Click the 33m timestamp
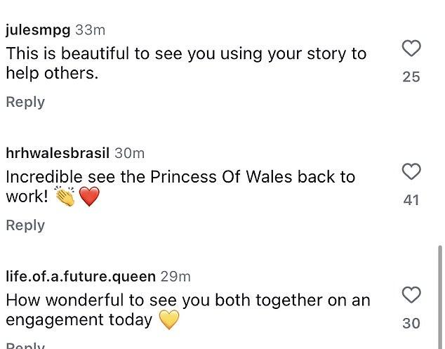445x349 pixels. [x=90, y=30]
